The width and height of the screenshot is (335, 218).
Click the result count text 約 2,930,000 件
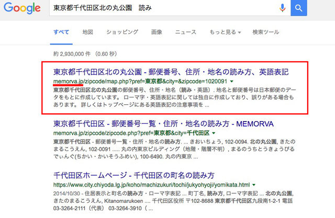click(x=72, y=53)
